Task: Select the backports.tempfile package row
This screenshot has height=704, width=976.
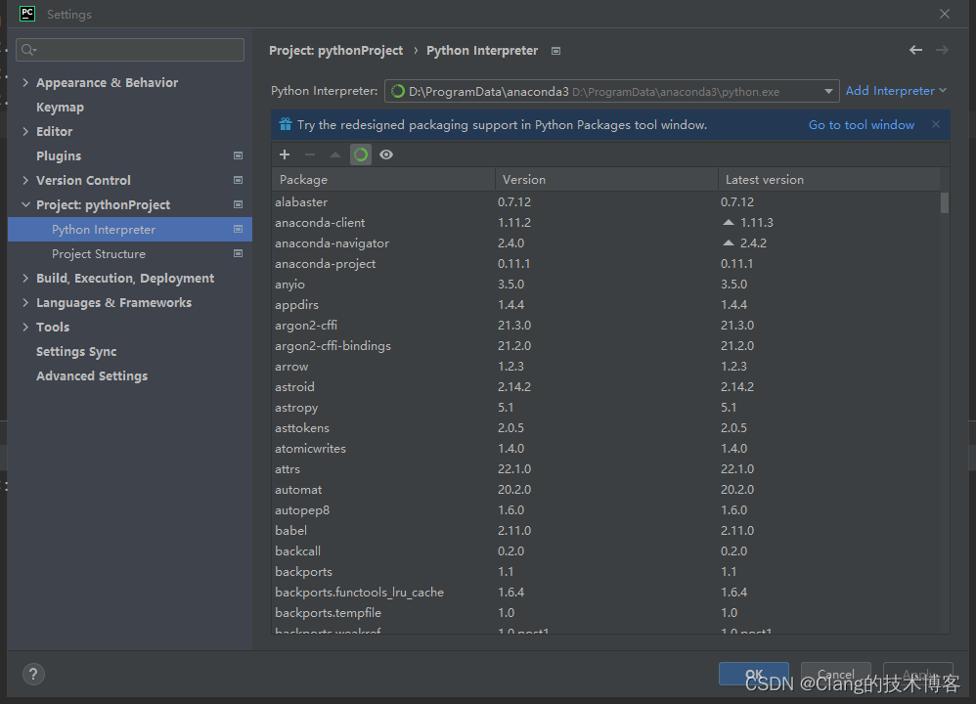Action: coord(606,612)
